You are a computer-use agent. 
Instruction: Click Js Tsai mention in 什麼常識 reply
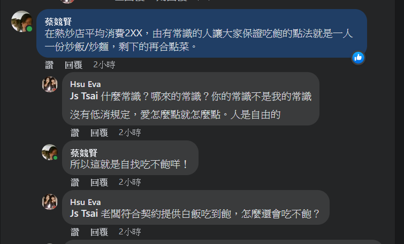point(84,96)
